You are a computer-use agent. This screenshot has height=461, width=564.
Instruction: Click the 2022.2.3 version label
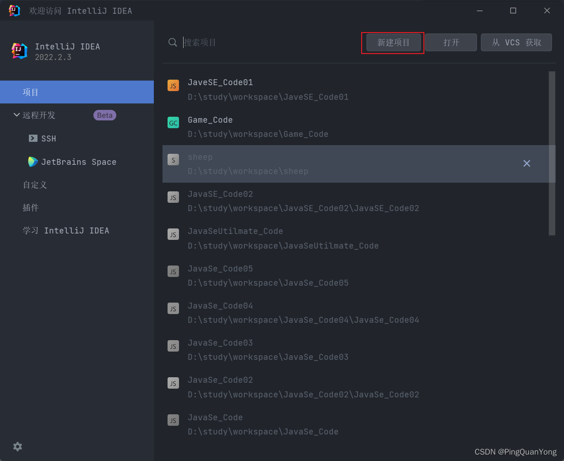pyautogui.click(x=53, y=57)
